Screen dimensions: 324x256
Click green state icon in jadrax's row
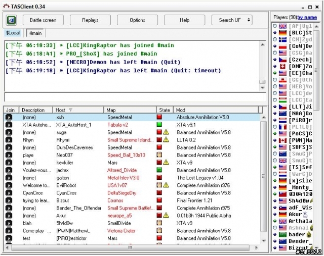click(159, 170)
